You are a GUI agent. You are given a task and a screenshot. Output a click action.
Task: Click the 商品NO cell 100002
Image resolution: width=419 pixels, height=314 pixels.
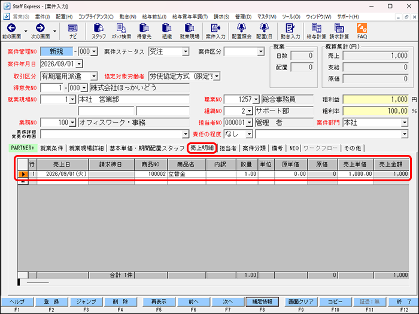click(151, 174)
